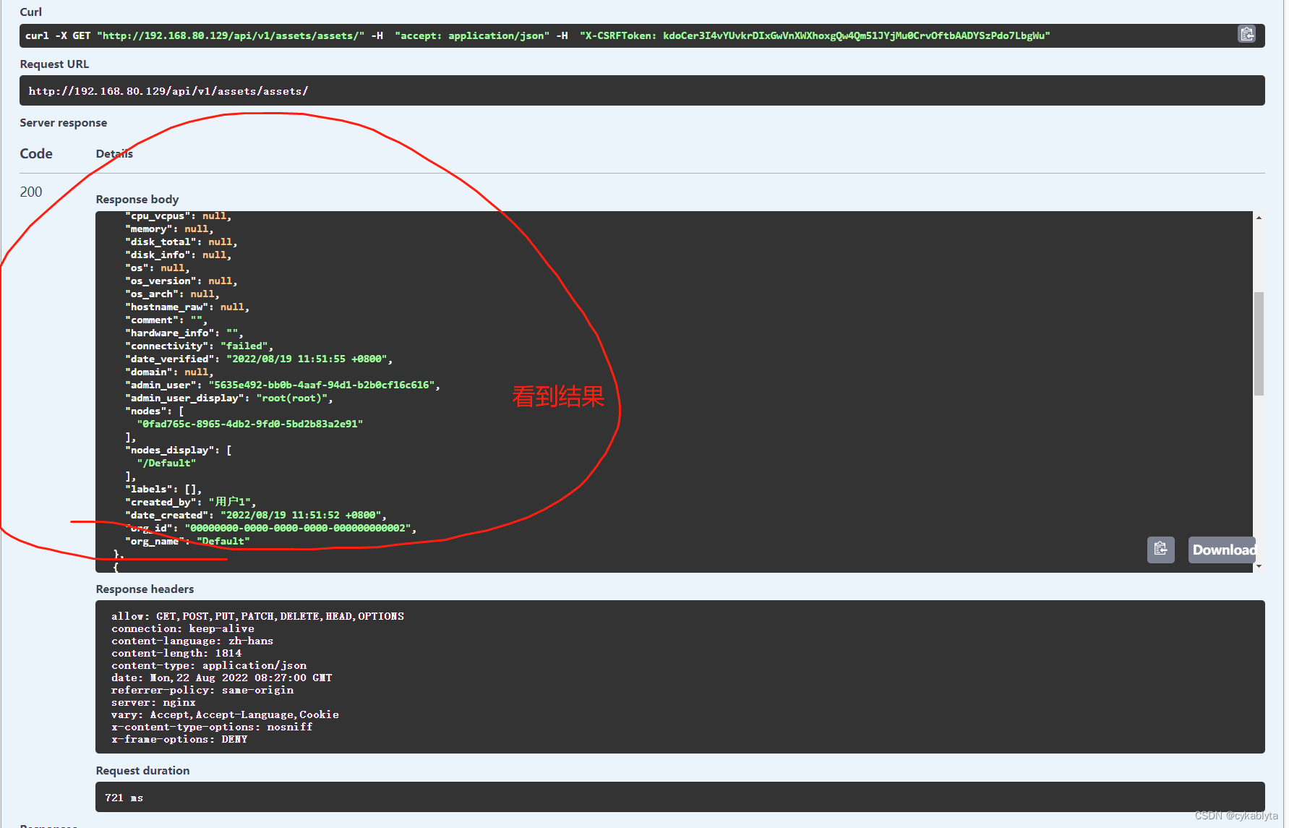Image resolution: width=1289 pixels, height=828 pixels.
Task: Click the date_created timestamp value
Action: [x=302, y=516]
